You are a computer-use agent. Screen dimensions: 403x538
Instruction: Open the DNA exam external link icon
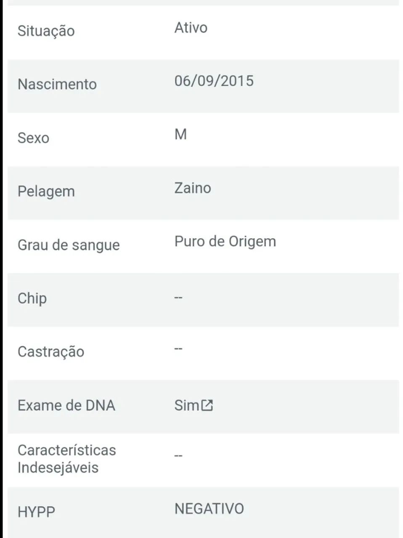coord(207,405)
